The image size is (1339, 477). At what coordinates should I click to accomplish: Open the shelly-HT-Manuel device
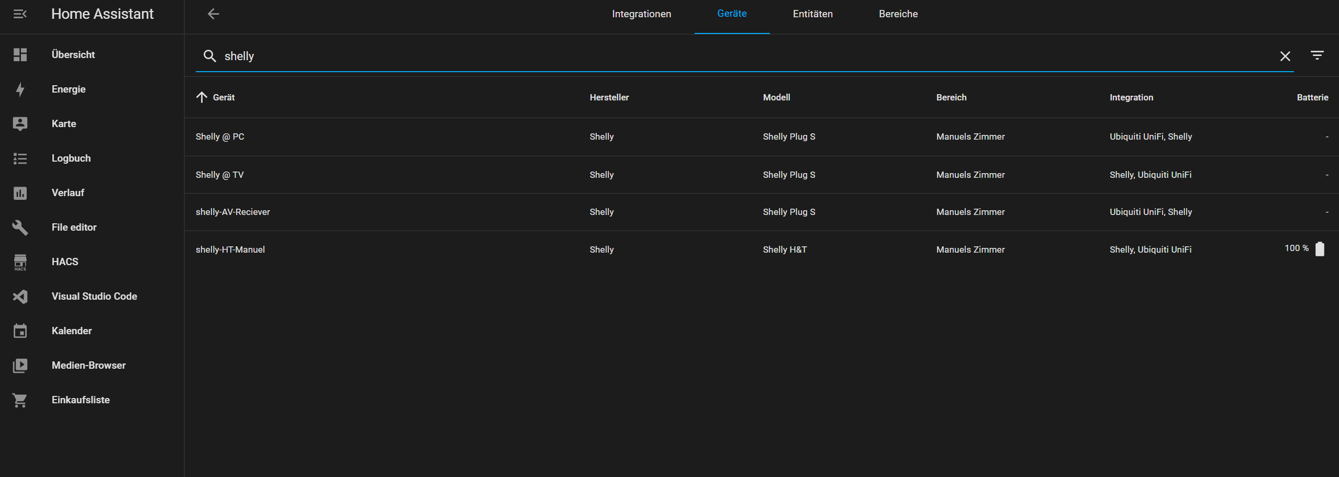pyautogui.click(x=762, y=249)
